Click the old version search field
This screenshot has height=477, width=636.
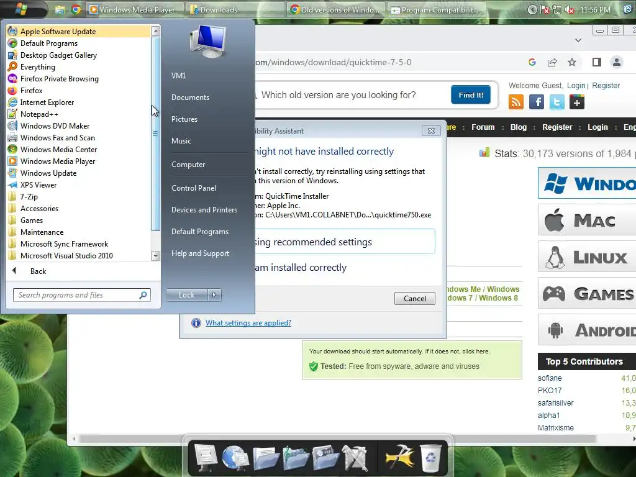click(352, 95)
